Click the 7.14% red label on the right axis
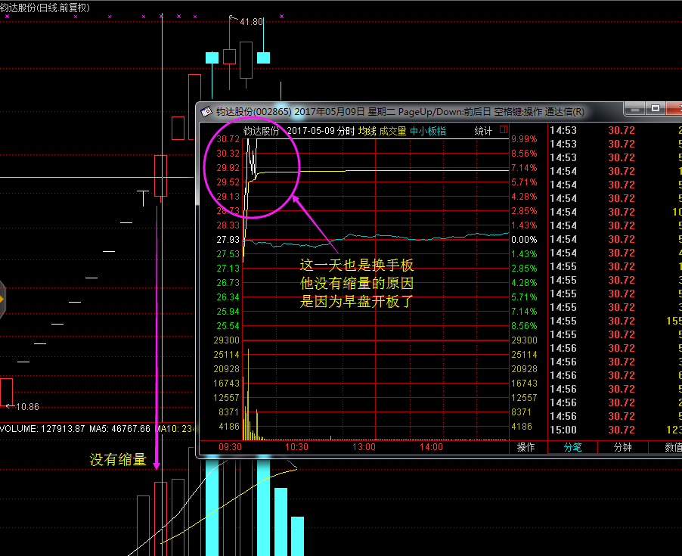682x556 pixels. tap(524, 168)
